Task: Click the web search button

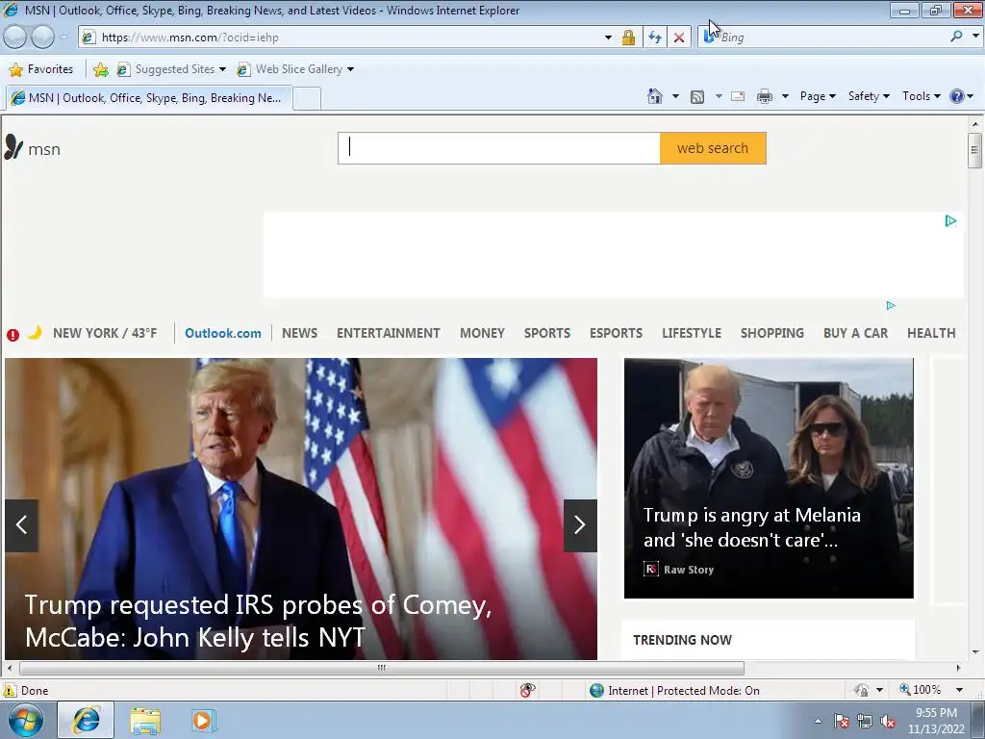Action: pyautogui.click(x=713, y=148)
